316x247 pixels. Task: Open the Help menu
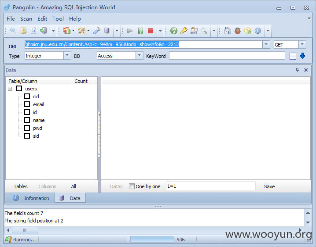75,19
